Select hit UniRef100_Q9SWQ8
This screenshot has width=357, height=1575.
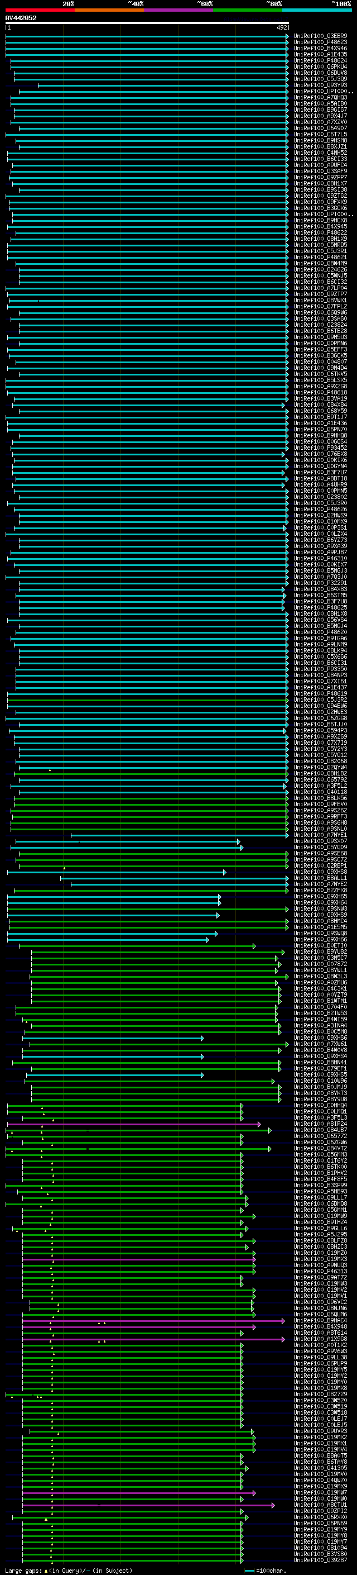click(x=320, y=934)
